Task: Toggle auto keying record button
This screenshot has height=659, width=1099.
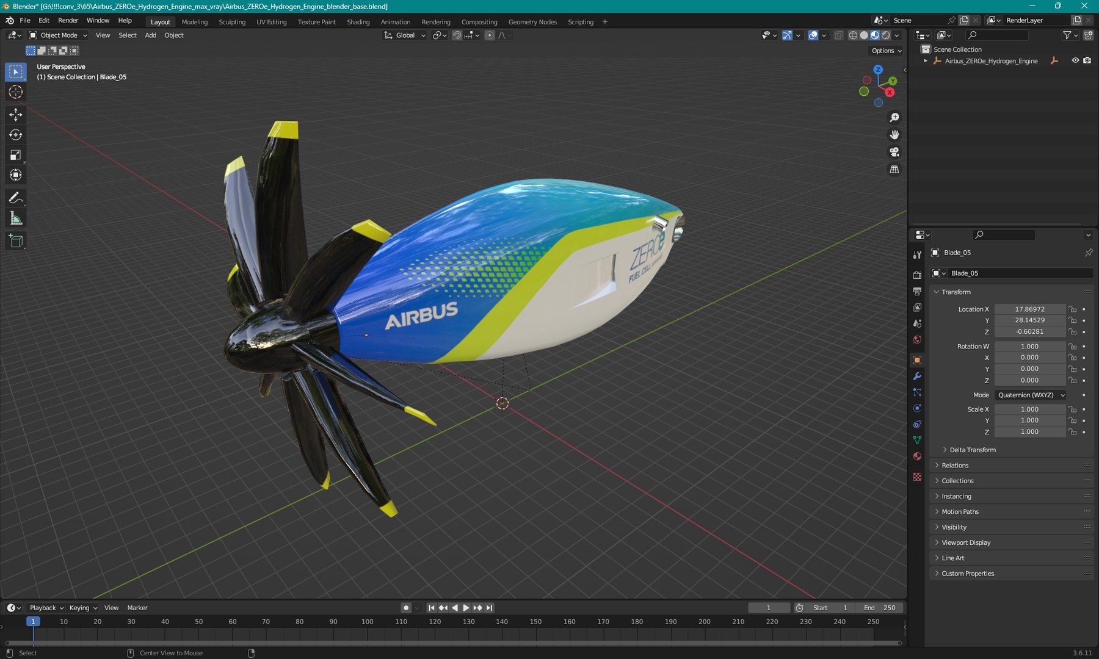Action: pos(406,608)
